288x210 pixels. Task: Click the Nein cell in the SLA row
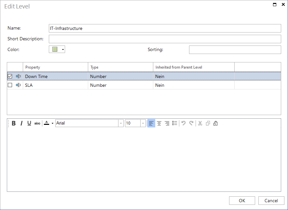click(194, 85)
